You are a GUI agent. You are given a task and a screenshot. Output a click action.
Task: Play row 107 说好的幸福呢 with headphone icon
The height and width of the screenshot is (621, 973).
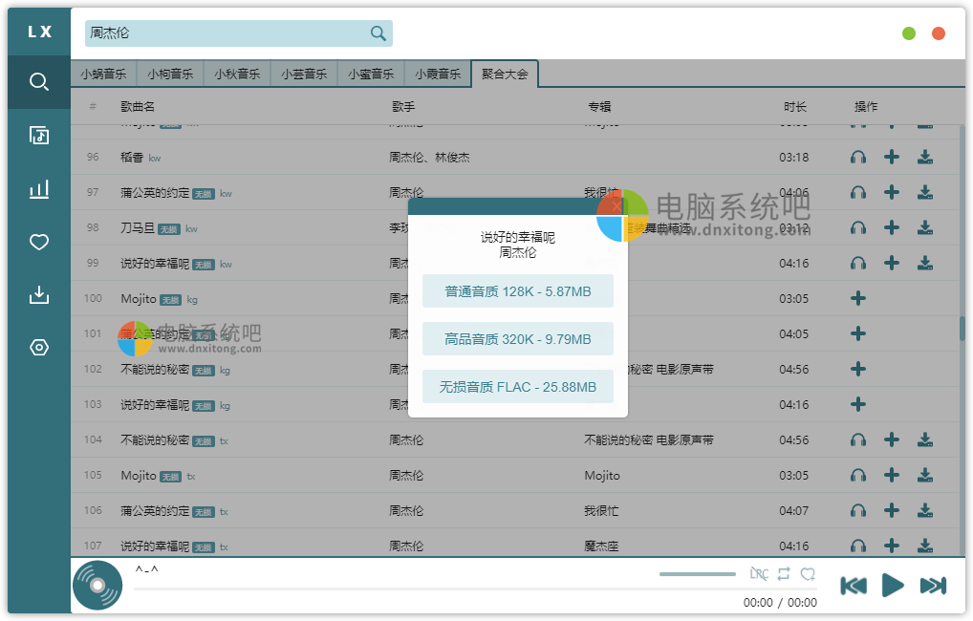click(x=858, y=546)
